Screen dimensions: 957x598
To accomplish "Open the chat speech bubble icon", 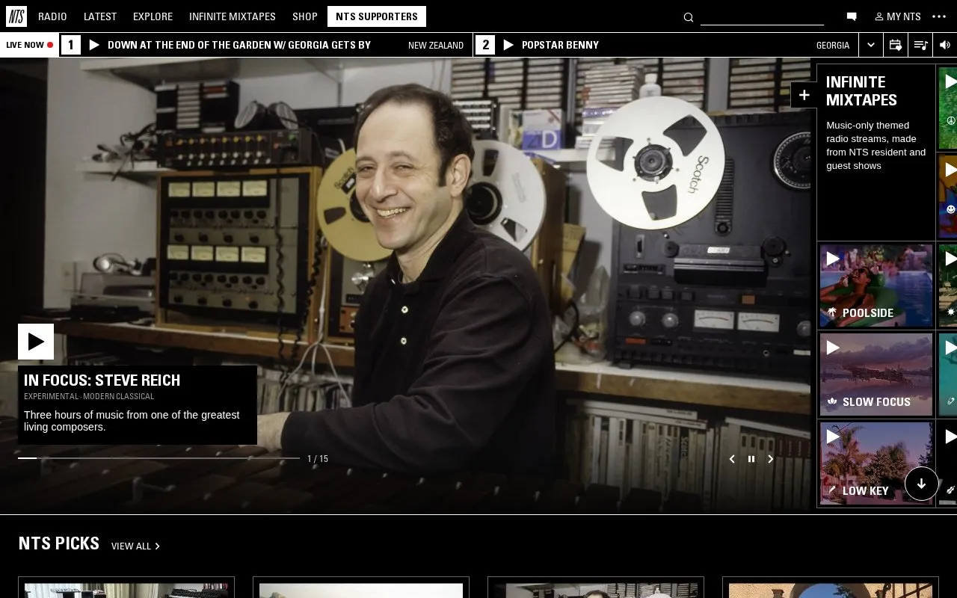I will 851,16.
